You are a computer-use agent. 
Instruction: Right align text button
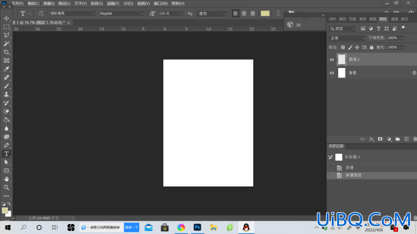(253, 13)
